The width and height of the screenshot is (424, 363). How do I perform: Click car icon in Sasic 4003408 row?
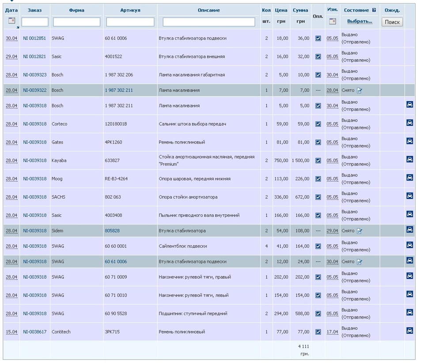(x=410, y=214)
